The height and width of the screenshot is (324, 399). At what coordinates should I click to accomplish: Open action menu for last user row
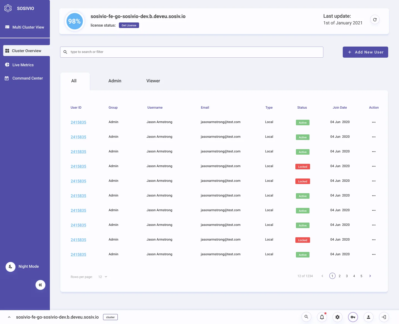374,254
